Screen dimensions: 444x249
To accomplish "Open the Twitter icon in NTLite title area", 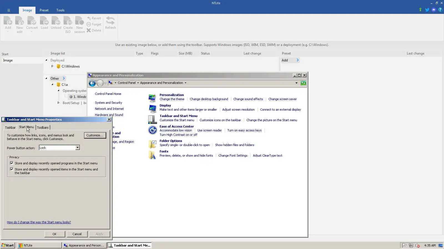I will tap(427, 10).
